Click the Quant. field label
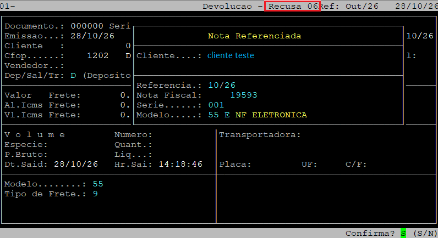 [x=133, y=145]
